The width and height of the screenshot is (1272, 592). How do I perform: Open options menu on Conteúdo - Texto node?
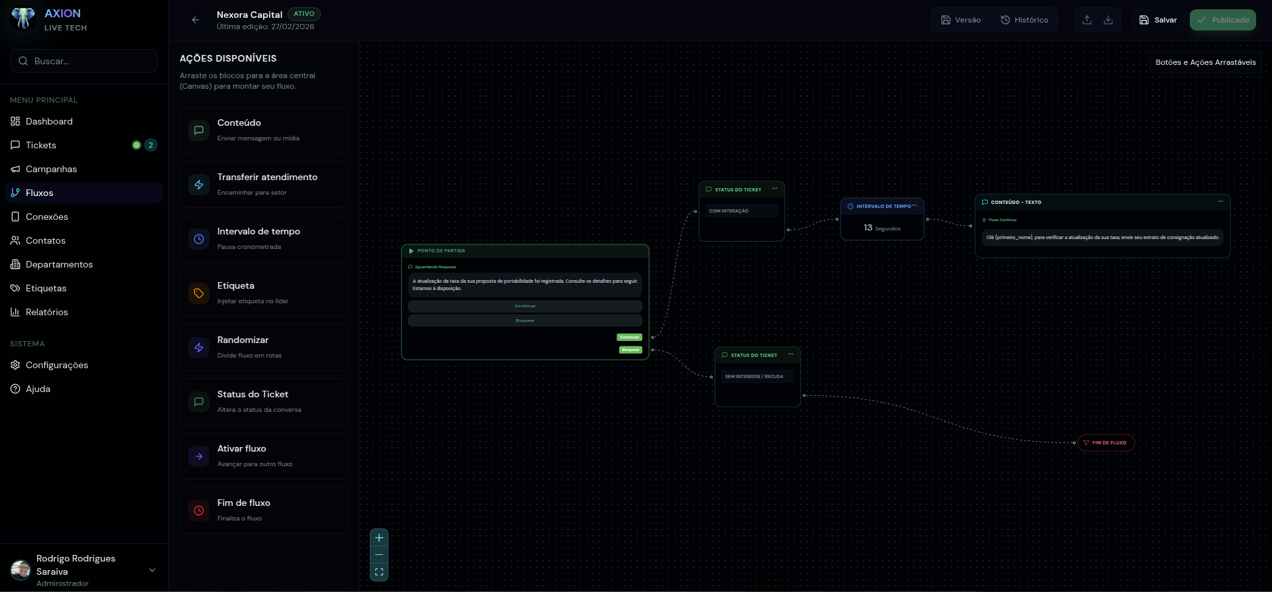click(x=1220, y=202)
